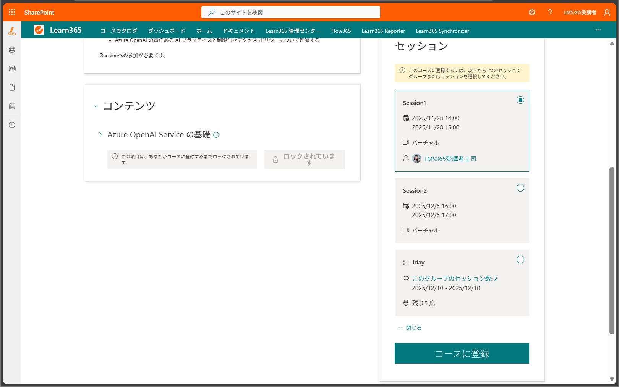Click the calendar icon in Session1 card

pos(406,118)
